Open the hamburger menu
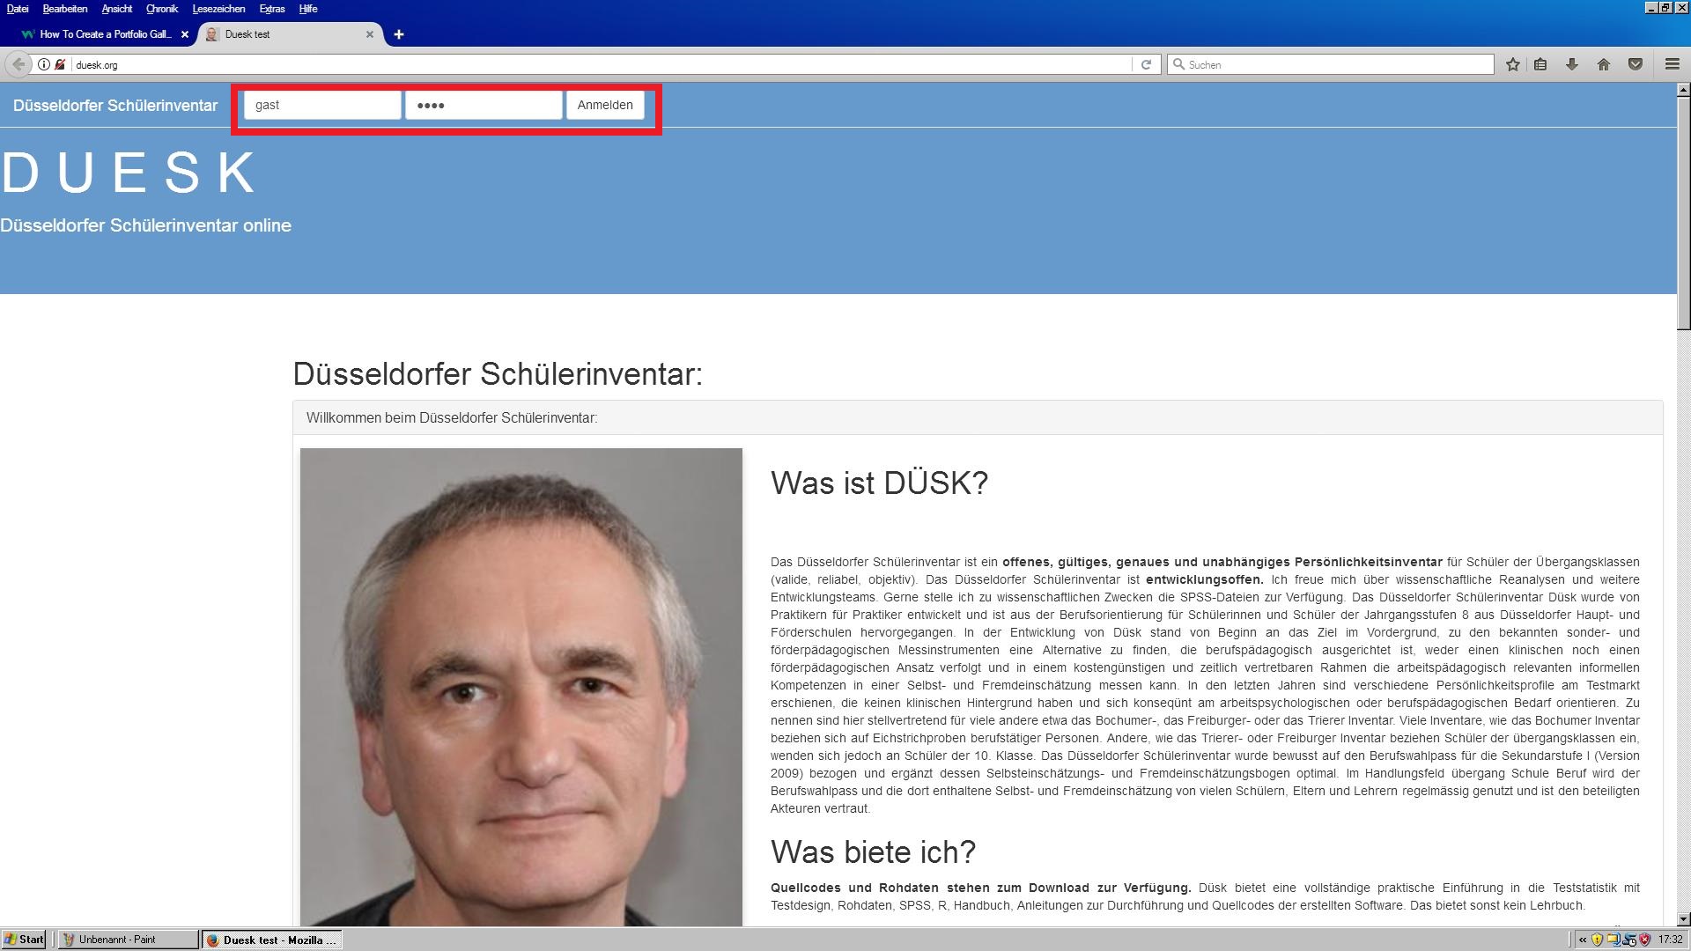This screenshot has width=1691, height=951. point(1672,64)
